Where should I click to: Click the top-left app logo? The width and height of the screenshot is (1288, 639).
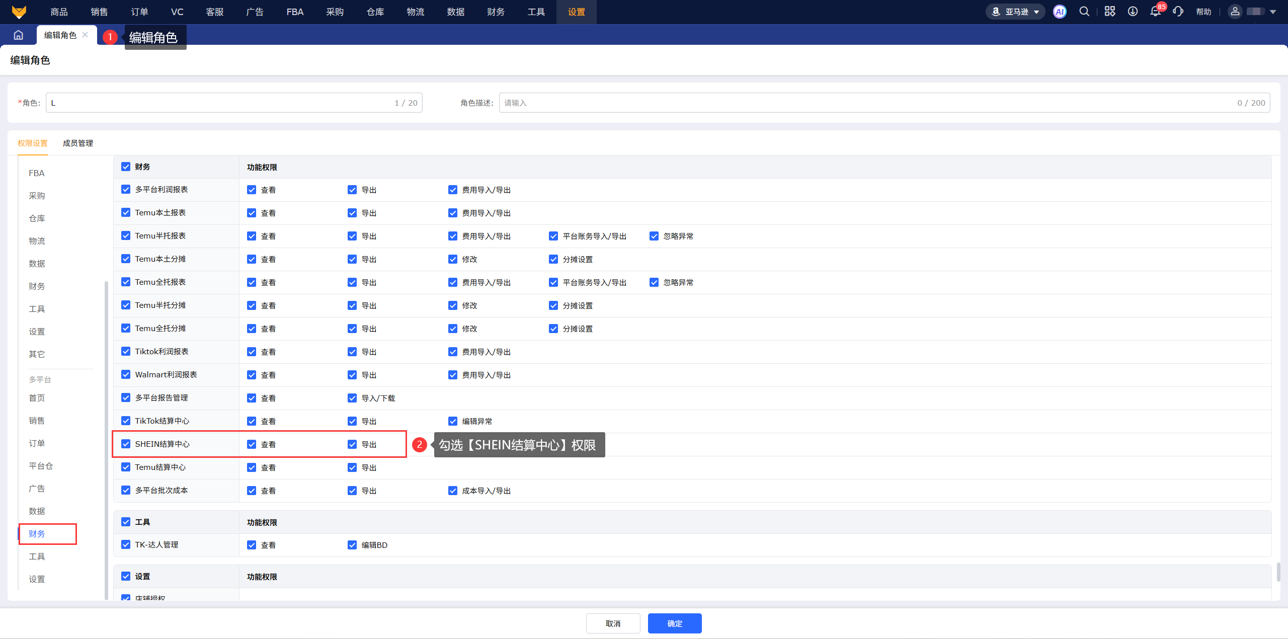[x=19, y=12]
